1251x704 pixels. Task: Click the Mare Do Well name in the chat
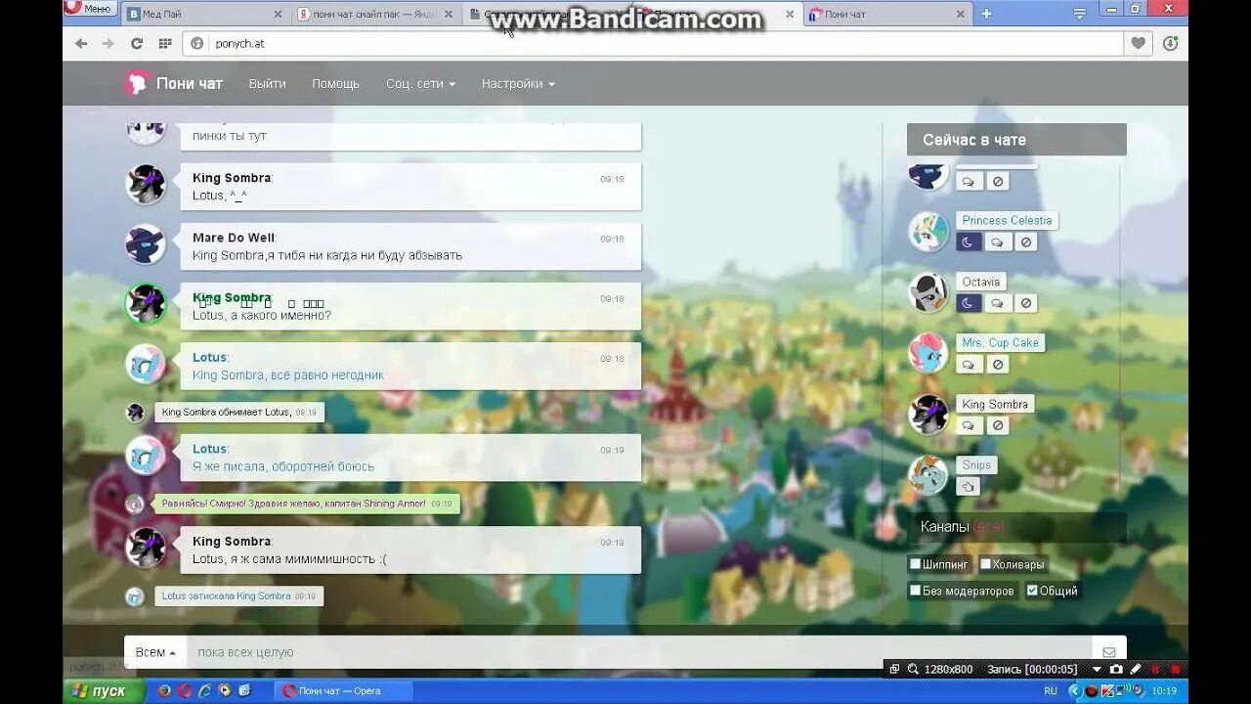click(234, 238)
